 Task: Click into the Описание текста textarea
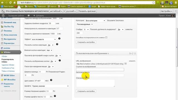pos(95,83)
